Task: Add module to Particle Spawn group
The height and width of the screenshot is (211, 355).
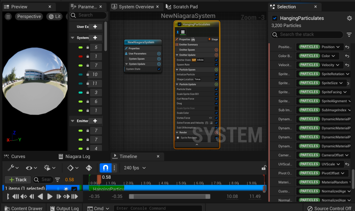Action: 216,70
